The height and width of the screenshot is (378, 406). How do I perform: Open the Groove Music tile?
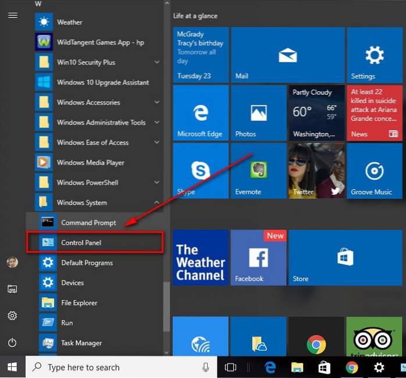(374, 172)
